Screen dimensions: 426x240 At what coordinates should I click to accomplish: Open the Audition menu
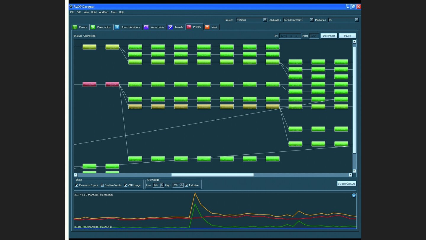(x=104, y=12)
